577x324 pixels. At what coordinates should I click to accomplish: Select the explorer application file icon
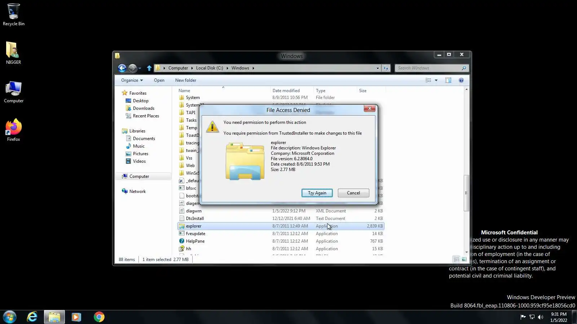pos(182,226)
